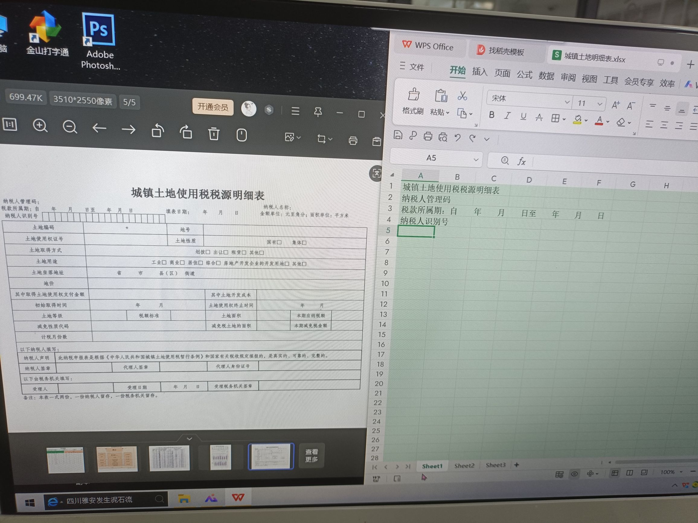Switch to Sheet2 tab
This screenshot has height=523, width=698.
[464, 466]
